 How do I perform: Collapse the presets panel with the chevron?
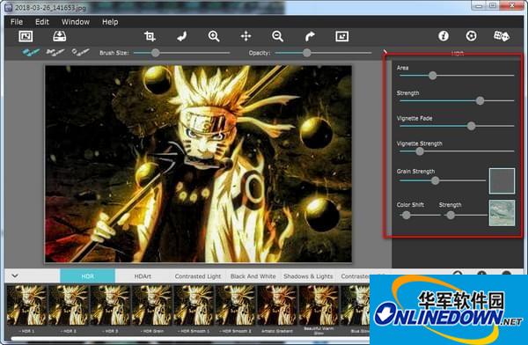click(15, 276)
